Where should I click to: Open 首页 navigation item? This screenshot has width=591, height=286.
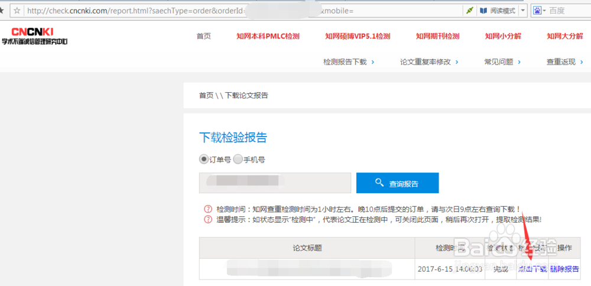pos(203,36)
